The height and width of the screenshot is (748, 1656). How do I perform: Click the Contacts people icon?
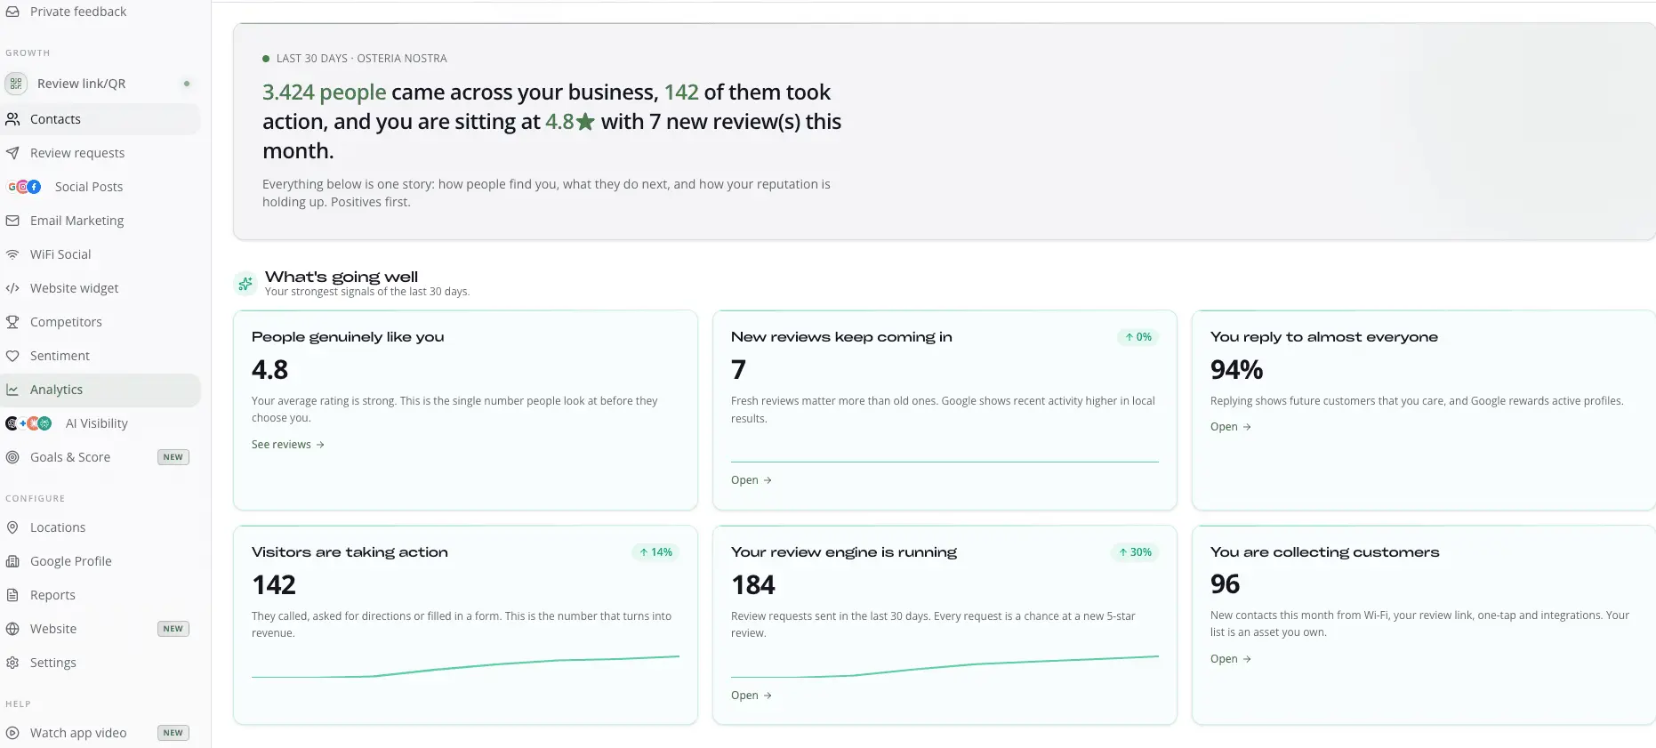click(12, 119)
